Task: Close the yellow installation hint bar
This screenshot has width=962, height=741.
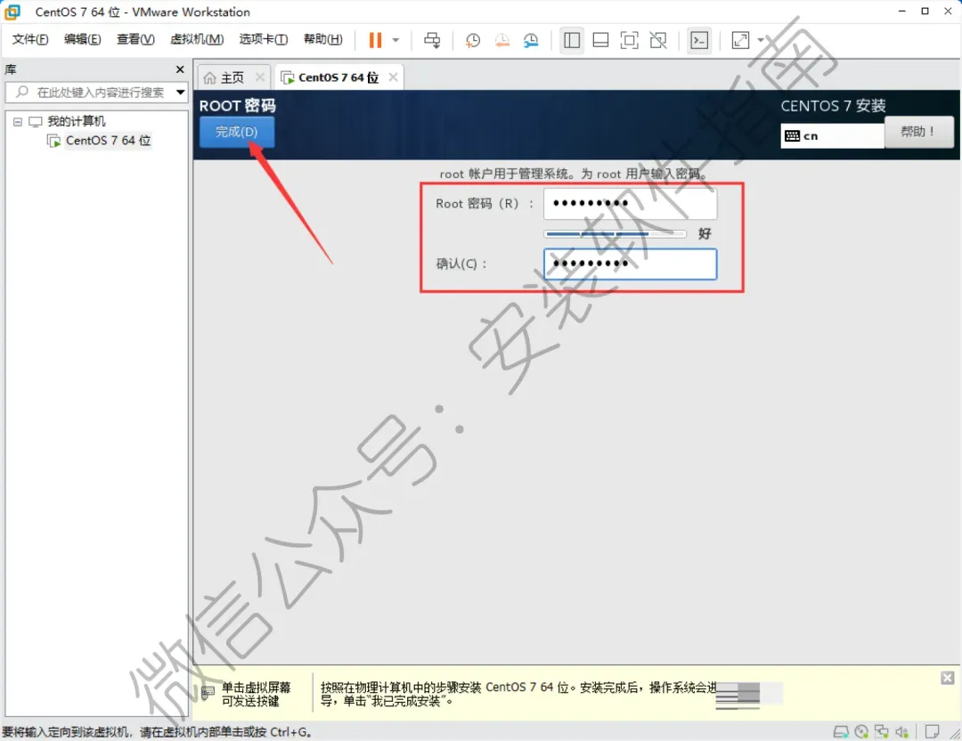Action: point(947,678)
